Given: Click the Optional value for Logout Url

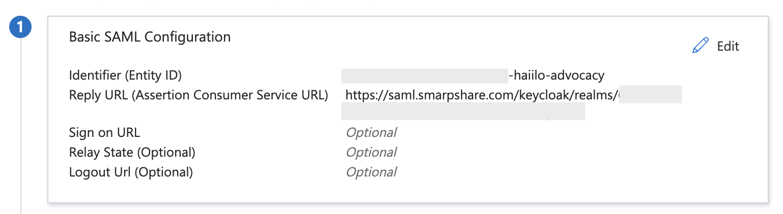Looking at the screenshot, I should 371,172.
